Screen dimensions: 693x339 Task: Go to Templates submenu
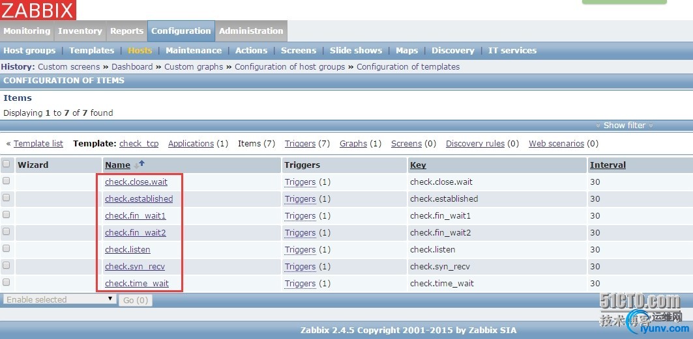pyautogui.click(x=91, y=50)
